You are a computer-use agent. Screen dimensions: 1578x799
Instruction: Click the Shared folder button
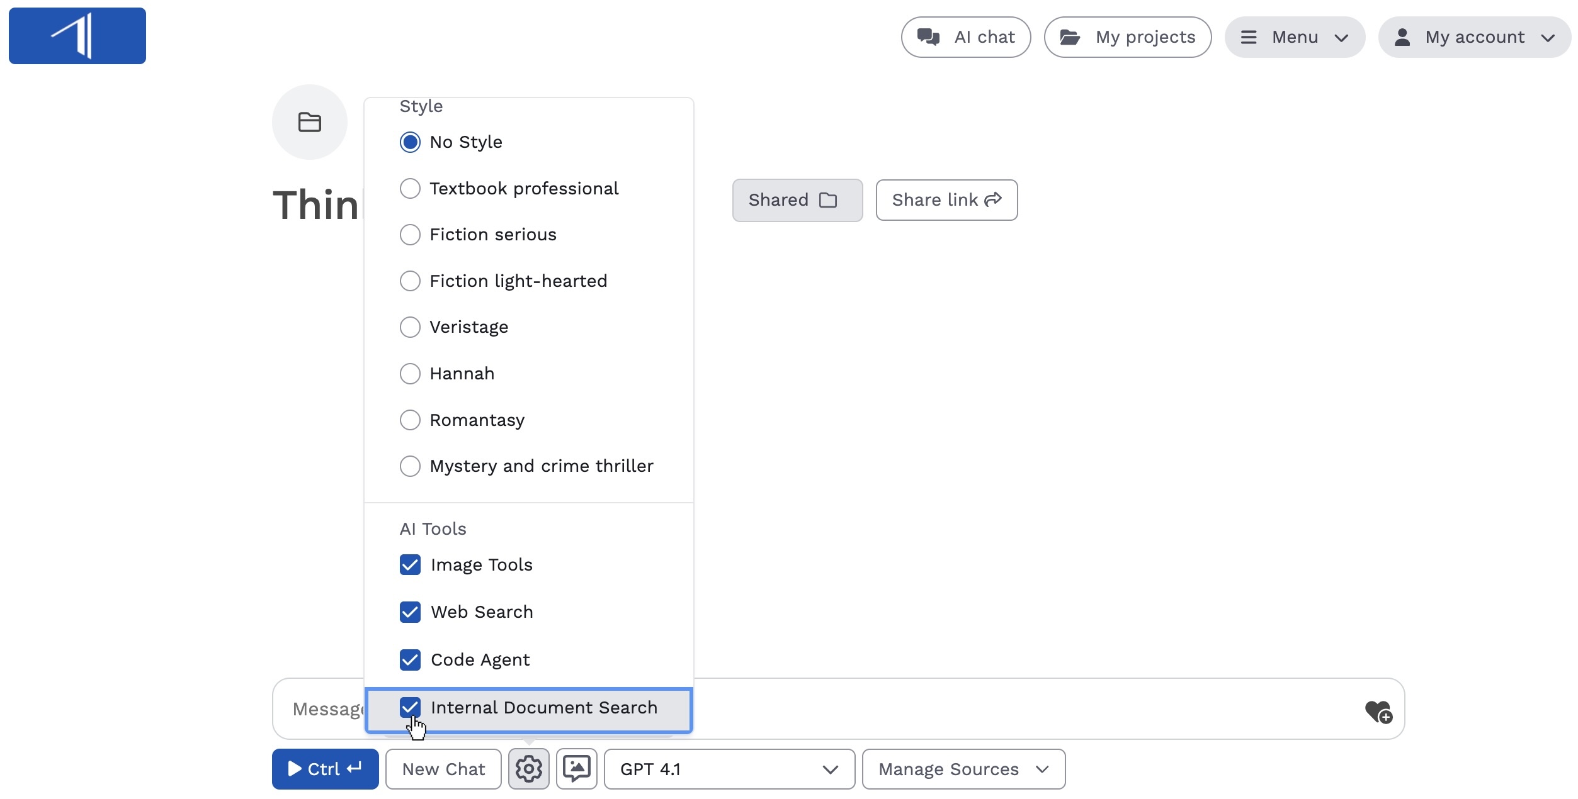pos(797,200)
